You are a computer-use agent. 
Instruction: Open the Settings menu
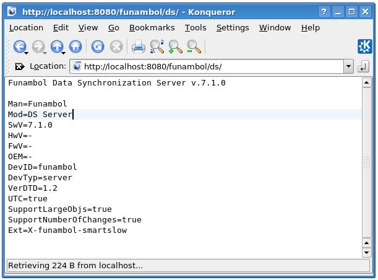pos(233,27)
